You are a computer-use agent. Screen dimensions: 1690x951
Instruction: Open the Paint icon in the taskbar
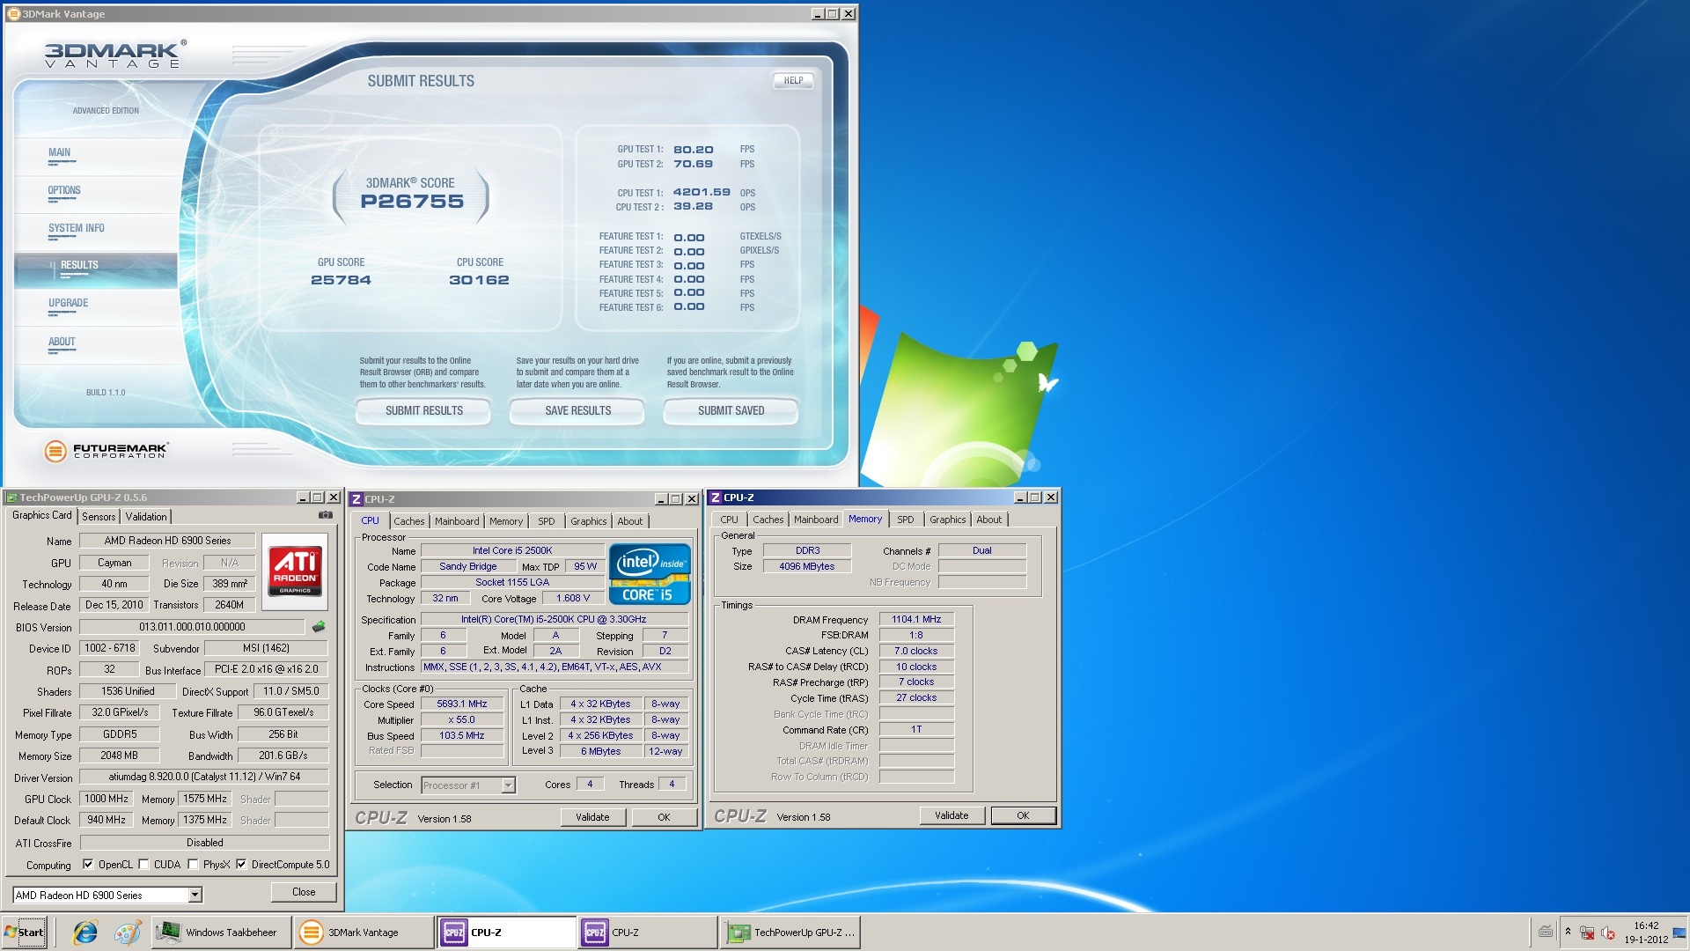click(128, 933)
